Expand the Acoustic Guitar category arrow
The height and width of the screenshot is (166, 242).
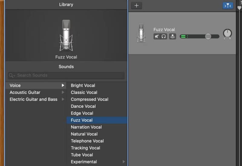tap(63, 92)
